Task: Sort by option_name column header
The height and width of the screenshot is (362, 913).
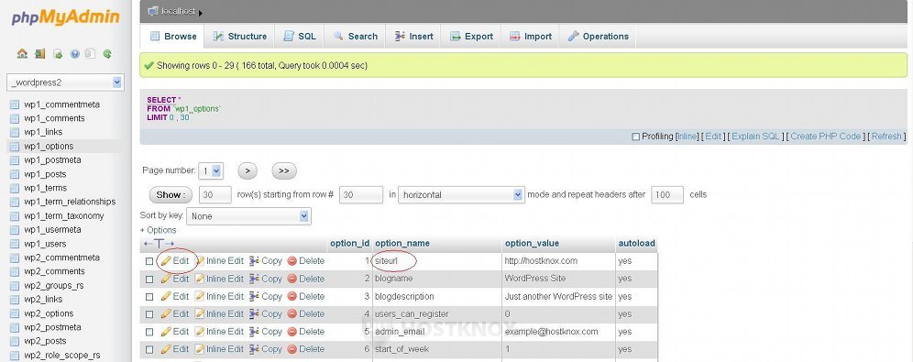Action: pyautogui.click(x=402, y=243)
